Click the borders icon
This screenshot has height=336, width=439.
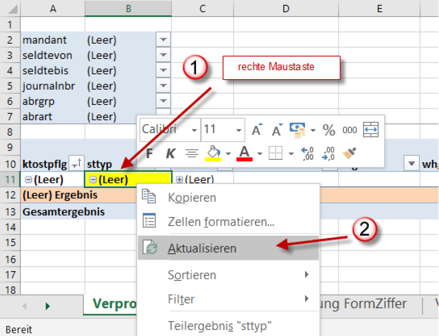tap(276, 153)
